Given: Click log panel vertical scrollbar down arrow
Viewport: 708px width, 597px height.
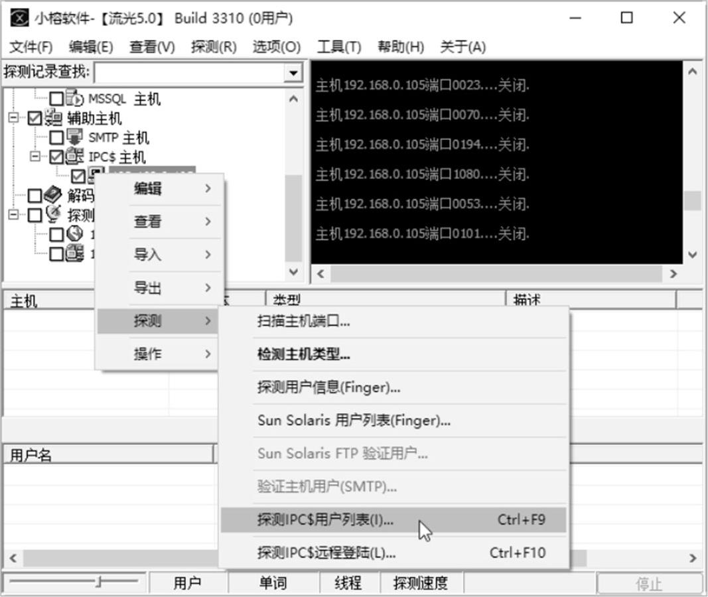Looking at the screenshot, I should 693,255.
